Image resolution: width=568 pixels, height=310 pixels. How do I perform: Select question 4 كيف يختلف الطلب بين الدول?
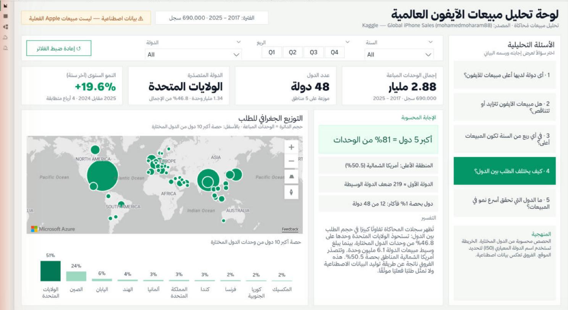pyautogui.click(x=505, y=171)
